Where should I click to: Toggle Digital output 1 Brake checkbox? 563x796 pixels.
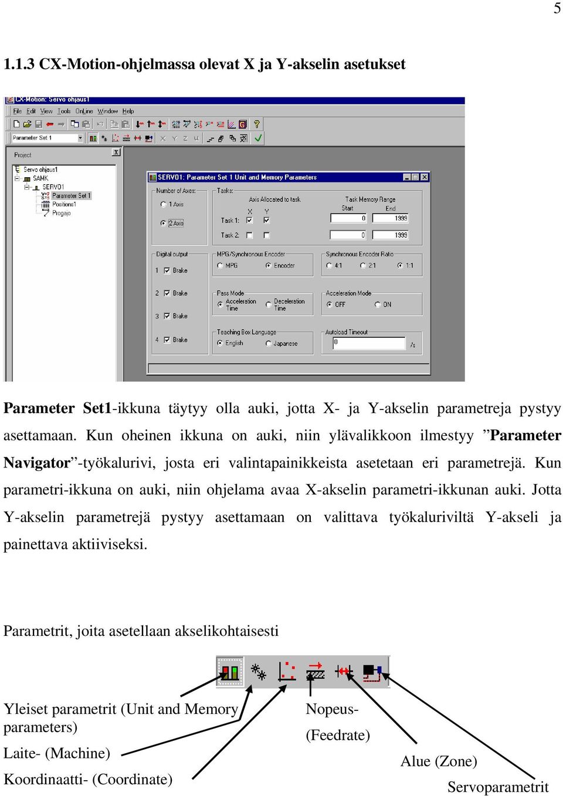coord(167,270)
